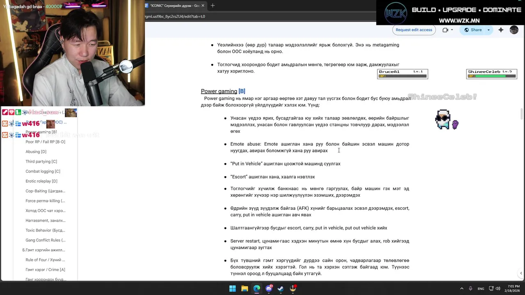Click the Server restart bullet text
The height and width of the screenshot is (295, 525).
coord(320,244)
